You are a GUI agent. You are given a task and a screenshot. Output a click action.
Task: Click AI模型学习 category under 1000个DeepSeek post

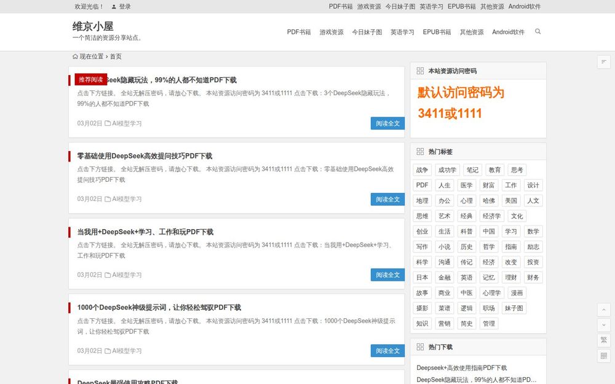point(127,351)
